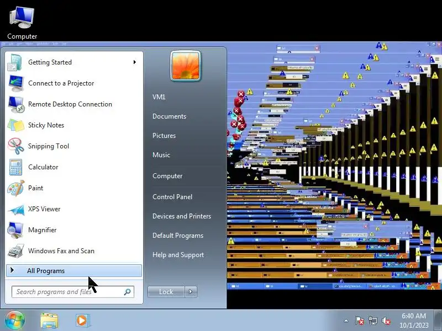Click the Show desktop button

click(438, 321)
